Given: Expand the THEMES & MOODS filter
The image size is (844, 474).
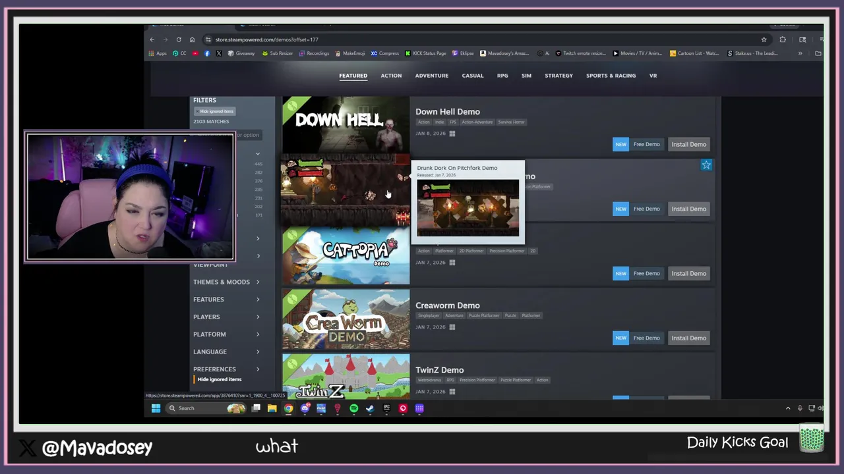Looking at the screenshot, I should tap(226, 282).
